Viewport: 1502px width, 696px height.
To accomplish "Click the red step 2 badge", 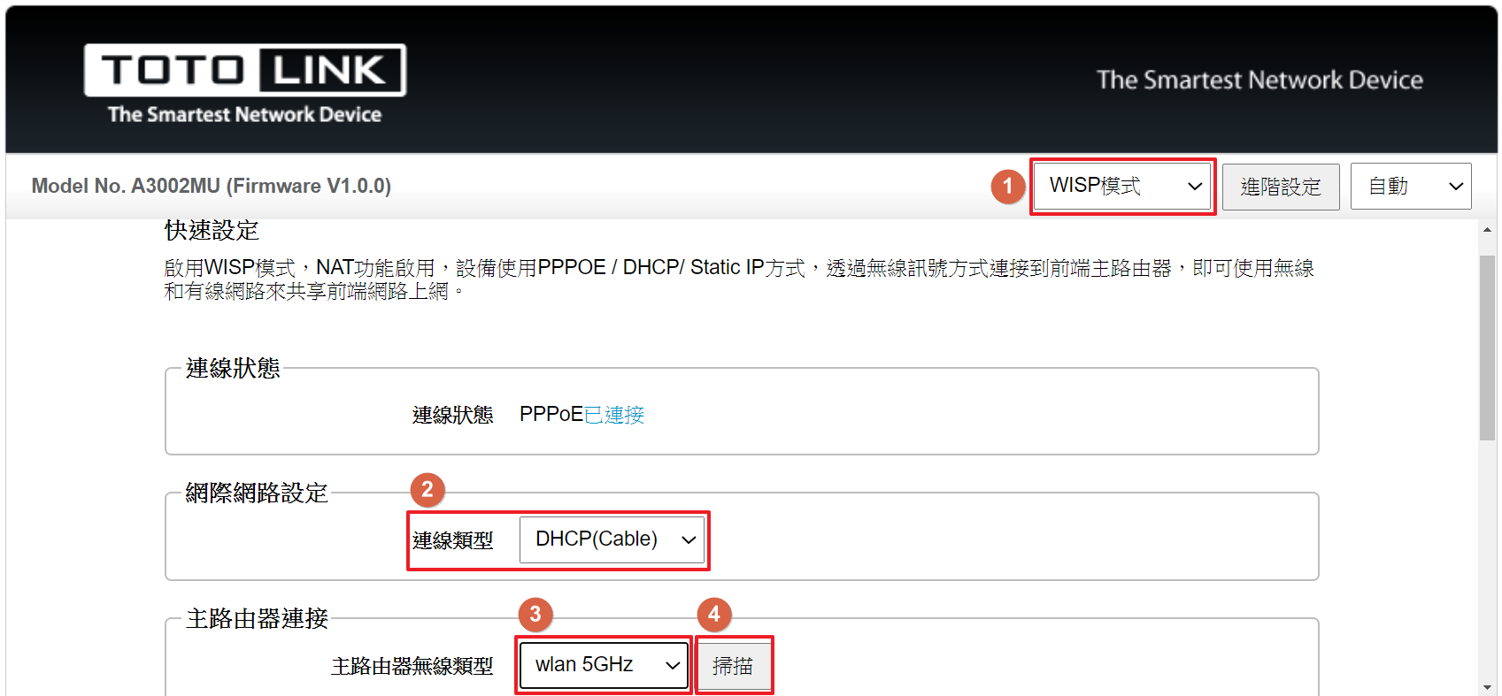I will pyautogui.click(x=427, y=490).
